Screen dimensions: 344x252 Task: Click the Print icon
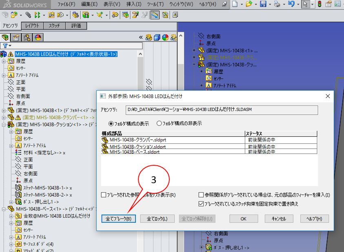(x=277, y=4)
